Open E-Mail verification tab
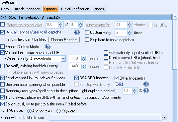 coord(75,9)
